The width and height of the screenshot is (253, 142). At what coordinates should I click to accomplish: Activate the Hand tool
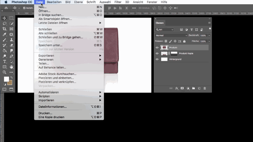coord(12,67)
